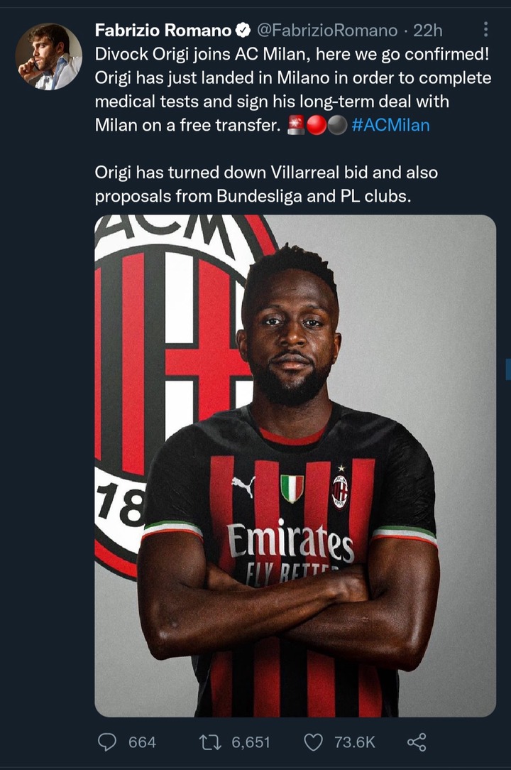Like the tweet with heart icon
511x770 pixels.
tap(313, 742)
